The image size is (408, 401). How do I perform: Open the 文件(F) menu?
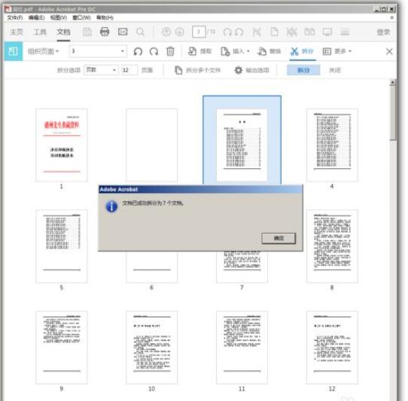tap(14, 18)
